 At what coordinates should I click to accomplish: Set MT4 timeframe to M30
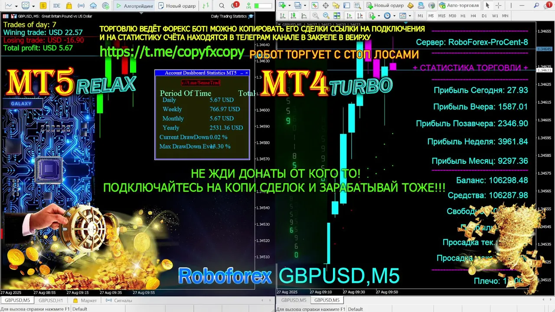(x=452, y=16)
